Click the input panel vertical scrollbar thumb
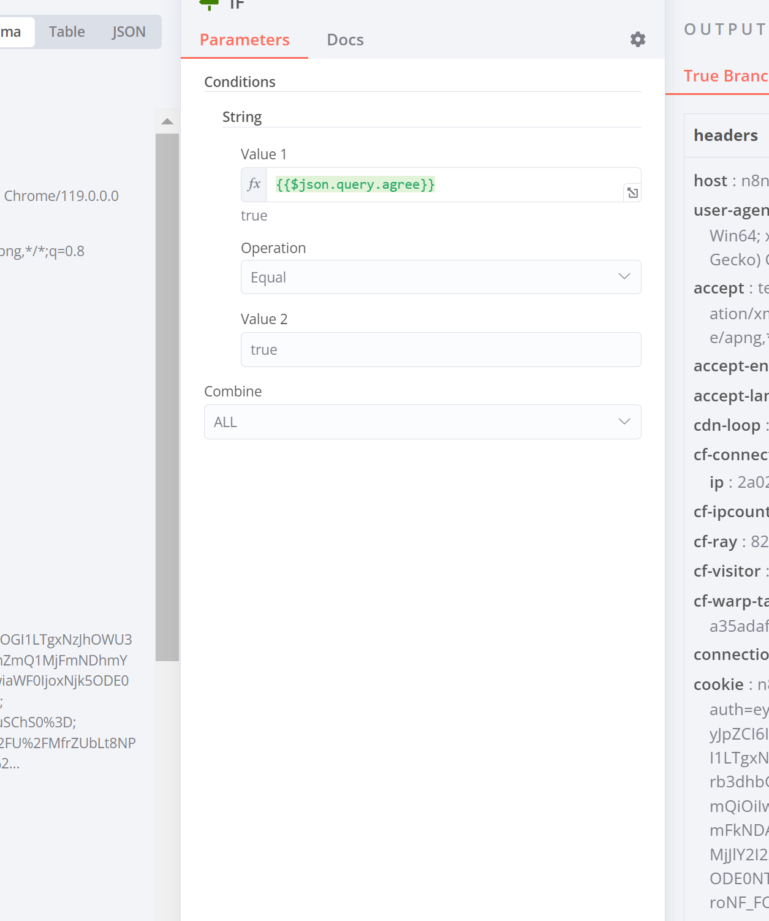 (167, 397)
